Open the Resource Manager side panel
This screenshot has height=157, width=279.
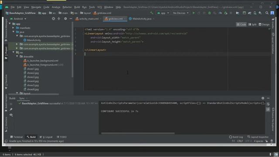pos(6,30)
